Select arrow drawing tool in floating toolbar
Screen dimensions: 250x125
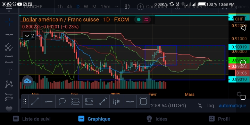103,101
